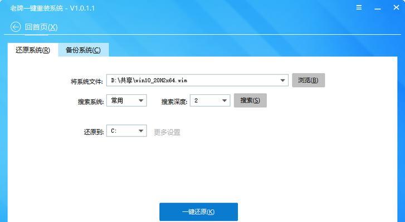405x222 pixels.
Task: Click the 还原到 label text
Action: [x=94, y=132]
